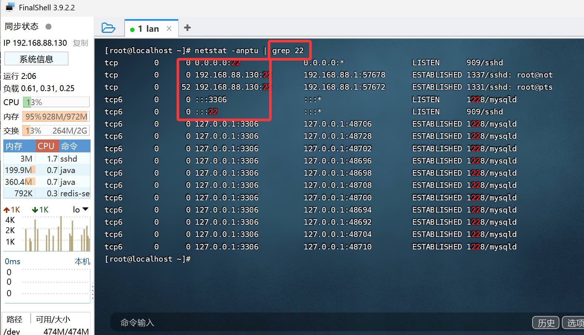Open the network interface 'lo' dropdown
584x335 pixels.
click(81, 210)
